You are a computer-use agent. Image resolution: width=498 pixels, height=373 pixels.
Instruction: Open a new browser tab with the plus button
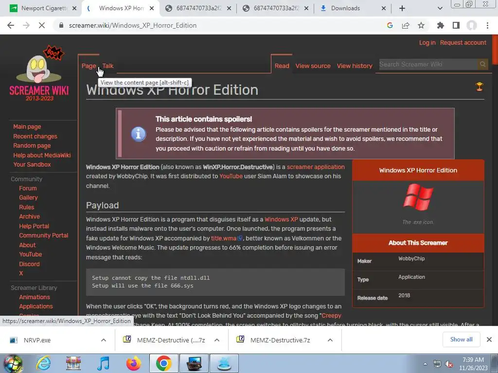tap(402, 8)
